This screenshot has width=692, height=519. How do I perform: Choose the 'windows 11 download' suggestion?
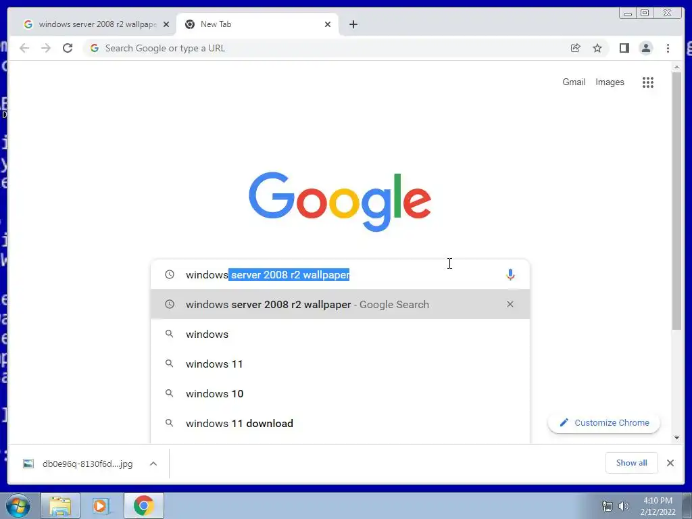coord(340,423)
